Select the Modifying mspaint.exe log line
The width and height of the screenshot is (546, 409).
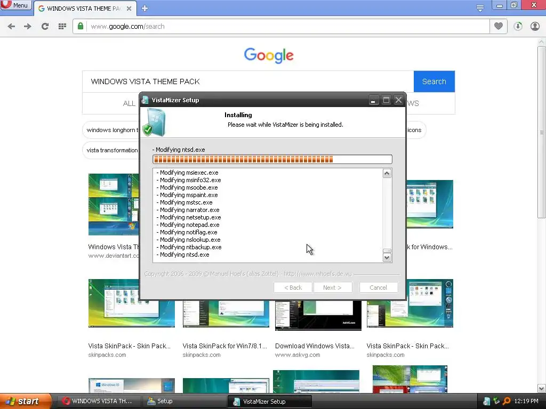coord(187,195)
